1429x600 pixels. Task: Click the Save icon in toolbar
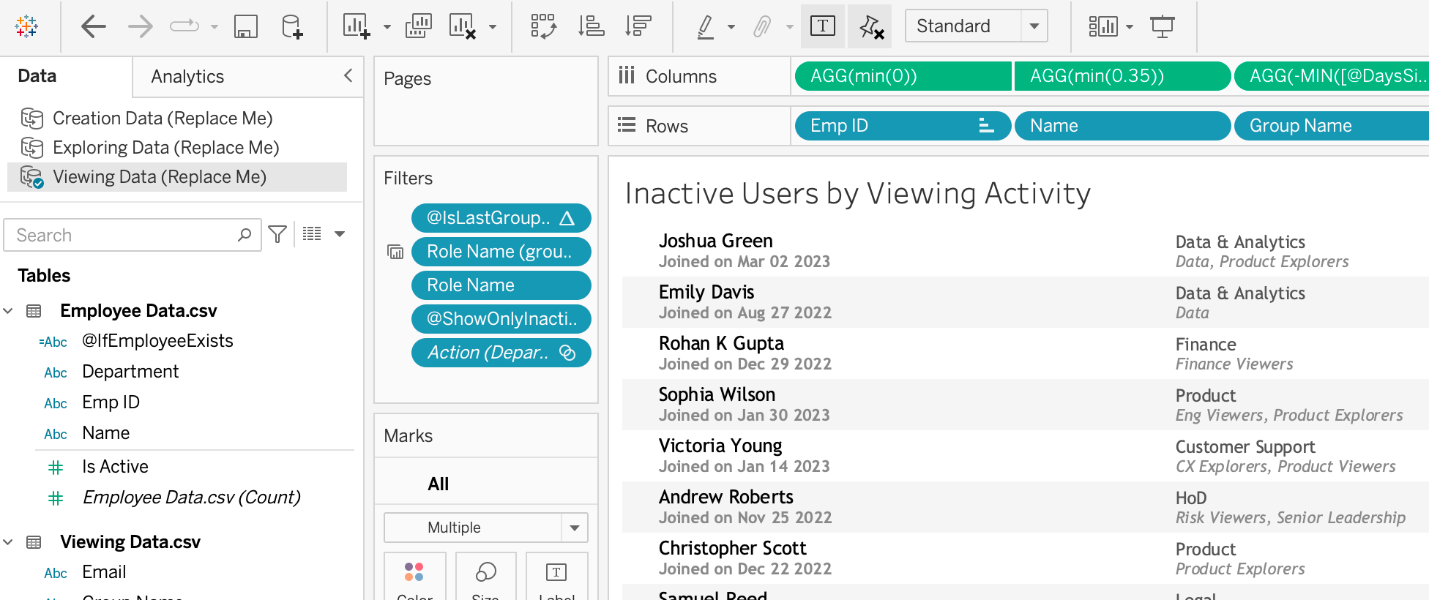tap(245, 27)
